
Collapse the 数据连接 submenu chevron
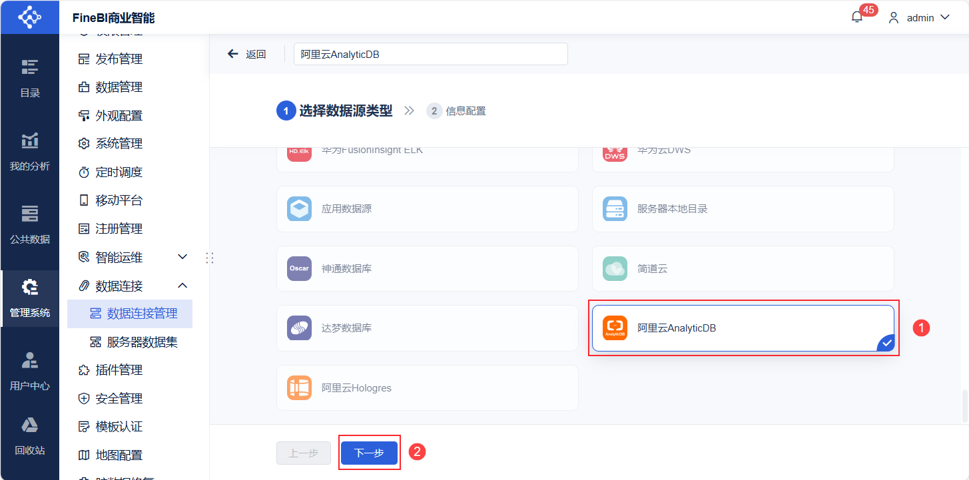182,286
